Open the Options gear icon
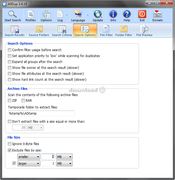The image size is (175, 180). point(46,14)
